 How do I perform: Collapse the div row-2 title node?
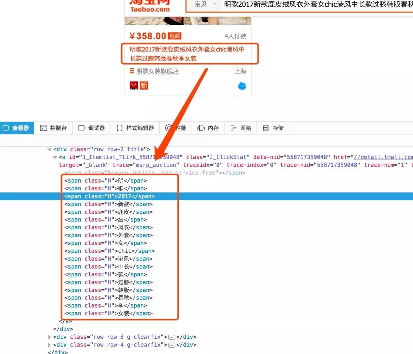click(x=49, y=149)
